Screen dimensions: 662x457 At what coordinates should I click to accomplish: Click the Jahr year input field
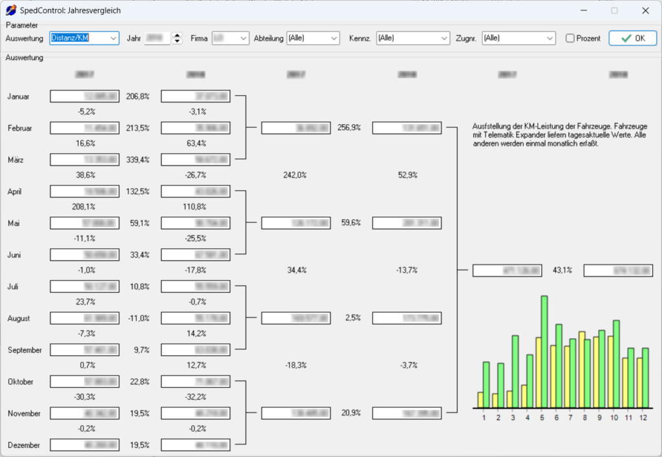click(157, 38)
